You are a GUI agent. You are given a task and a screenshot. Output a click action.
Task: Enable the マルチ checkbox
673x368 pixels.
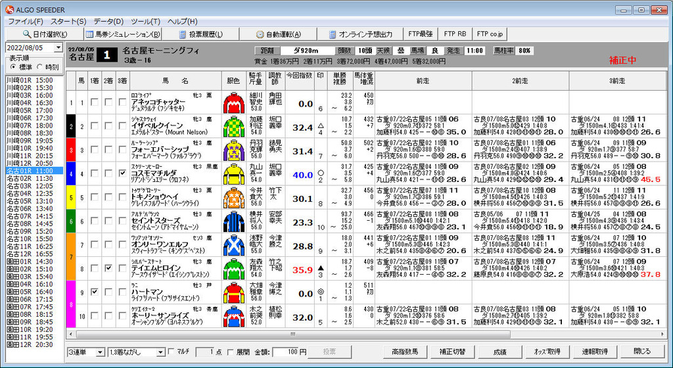point(173,352)
